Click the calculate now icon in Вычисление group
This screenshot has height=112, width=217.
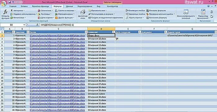point(211,12)
